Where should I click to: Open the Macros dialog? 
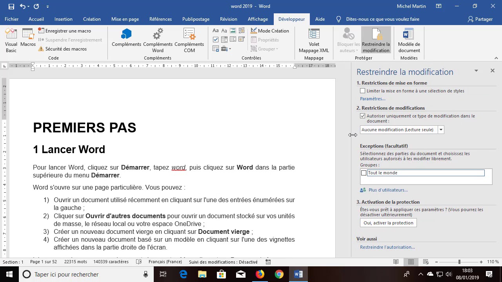(x=28, y=38)
